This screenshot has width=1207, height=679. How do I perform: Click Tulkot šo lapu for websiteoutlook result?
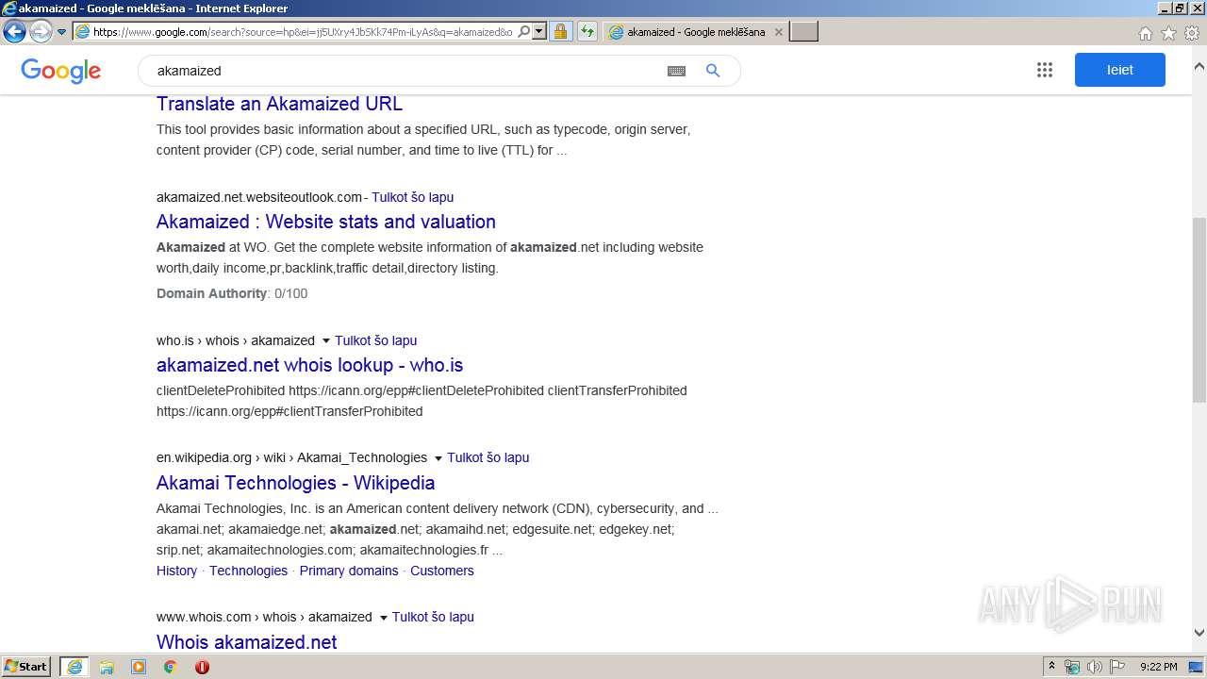pyautogui.click(x=412, y=197)
